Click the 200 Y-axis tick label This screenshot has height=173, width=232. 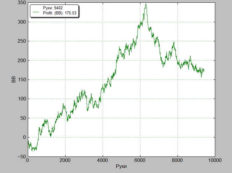(22, 61)
